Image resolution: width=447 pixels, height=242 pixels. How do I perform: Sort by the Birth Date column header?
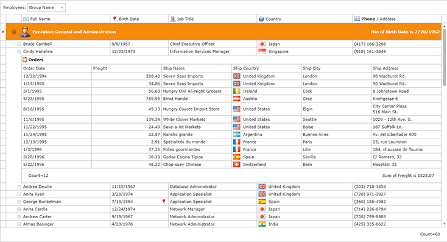(139, 19)
